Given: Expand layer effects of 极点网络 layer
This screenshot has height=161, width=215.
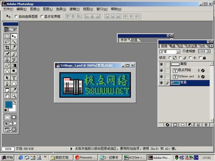Looking at the screenshot, I should (199, 71).
